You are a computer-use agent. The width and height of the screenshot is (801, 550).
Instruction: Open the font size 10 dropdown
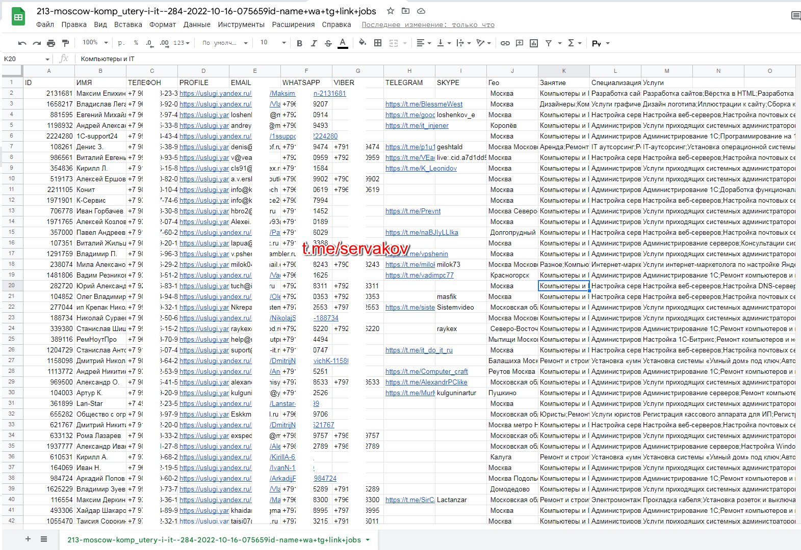pos(273,43)
